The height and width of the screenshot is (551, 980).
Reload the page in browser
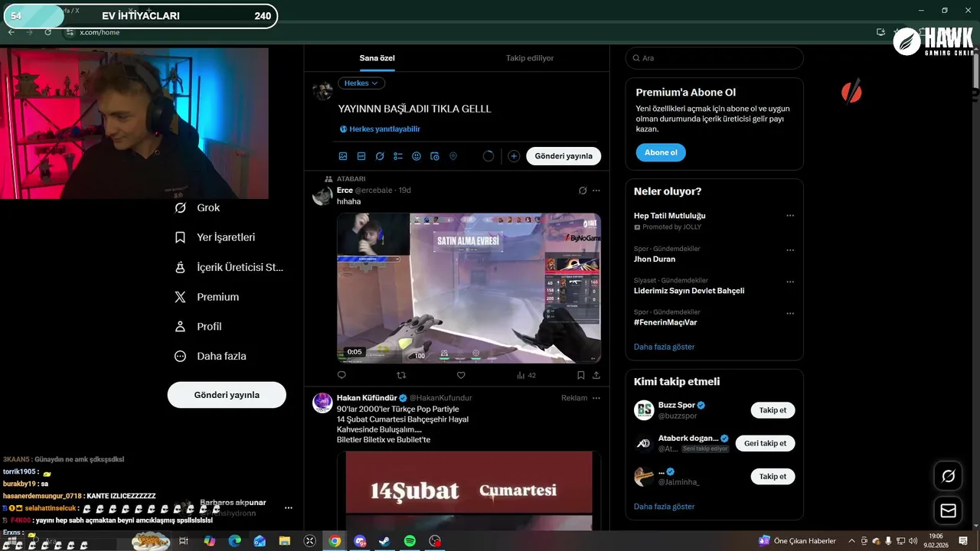point(48,32)
